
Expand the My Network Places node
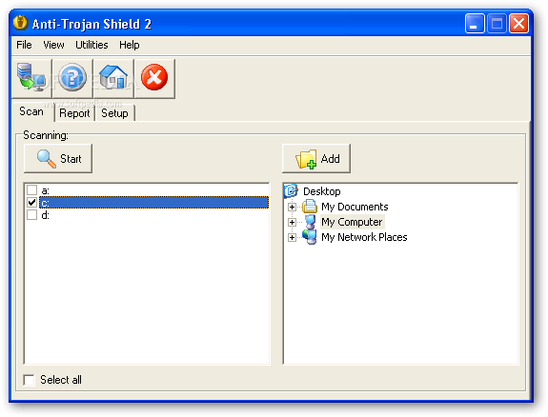(292, 237)
